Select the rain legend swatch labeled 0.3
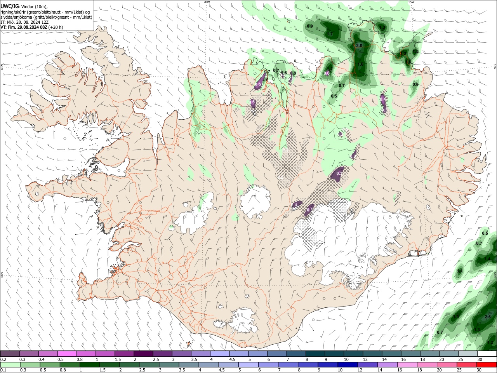 click(30, 364)
